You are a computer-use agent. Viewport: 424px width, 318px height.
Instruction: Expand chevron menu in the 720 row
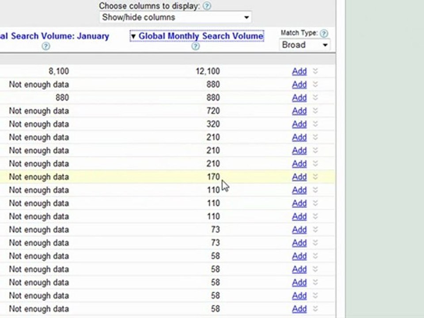[315, 110]
